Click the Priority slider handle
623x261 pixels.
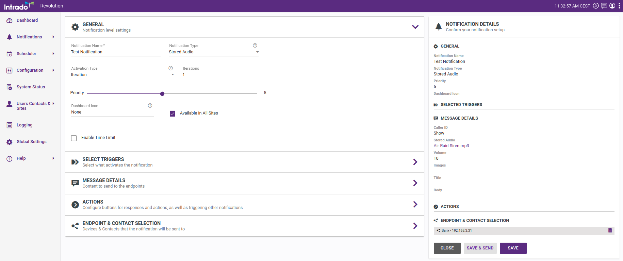coord(162,94)
